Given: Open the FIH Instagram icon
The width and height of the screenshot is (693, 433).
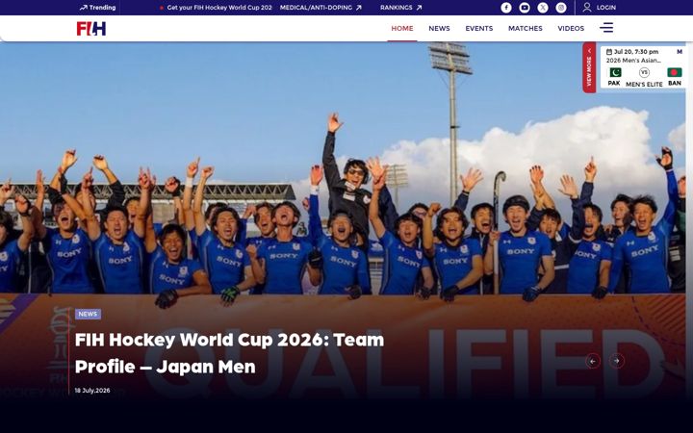Looking at the screenshot, I should click(x=561, y=8).
